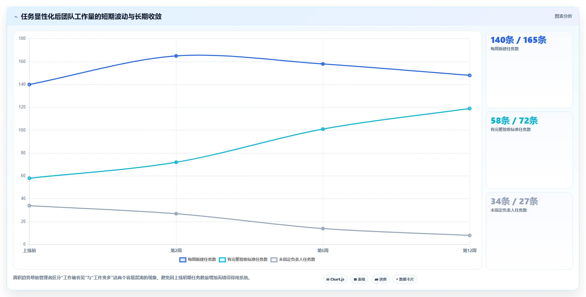Select the gray line point at 上线前
586x297 pixels.
29,206
